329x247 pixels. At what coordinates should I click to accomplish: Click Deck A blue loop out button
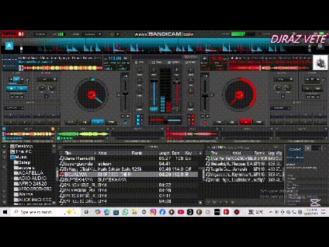[22, 89]
